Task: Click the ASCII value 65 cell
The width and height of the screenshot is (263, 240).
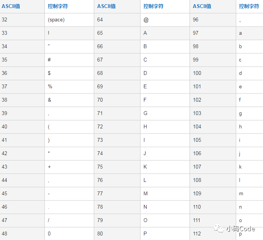Action: [x=100, y=33]
